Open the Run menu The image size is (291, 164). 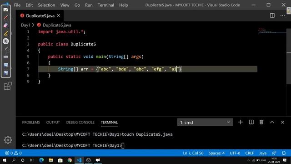pyautogui.click(x=89, y=5)
